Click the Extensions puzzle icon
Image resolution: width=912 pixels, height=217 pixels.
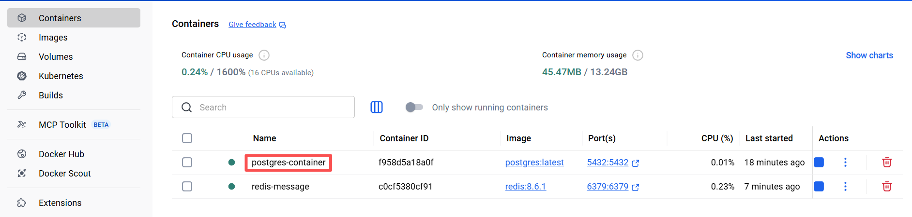coord(22,203)
